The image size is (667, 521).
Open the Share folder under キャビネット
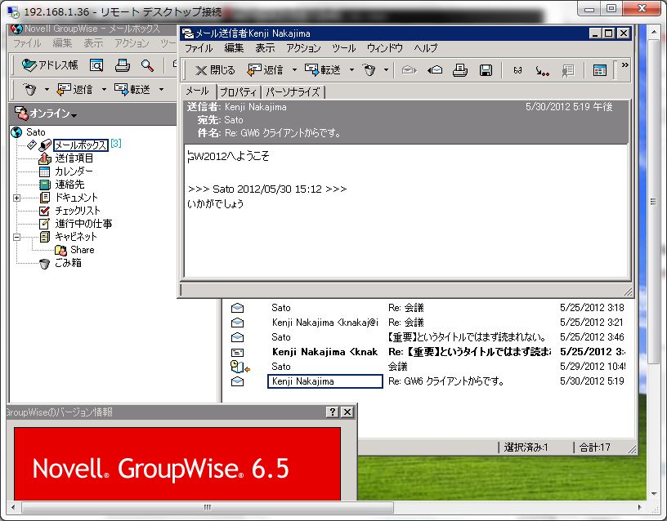(82, 250)
